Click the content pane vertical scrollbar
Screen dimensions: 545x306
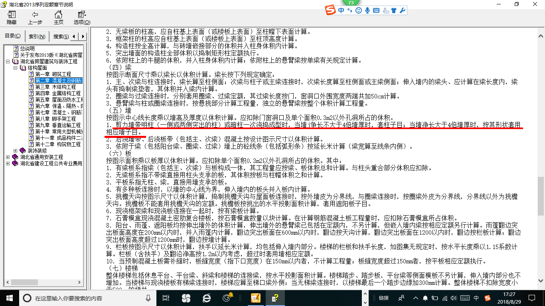(541, 157)
